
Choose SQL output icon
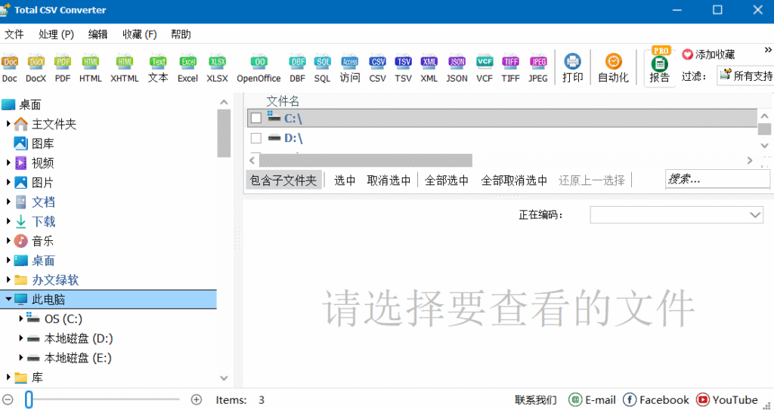(x=322, y=68)
